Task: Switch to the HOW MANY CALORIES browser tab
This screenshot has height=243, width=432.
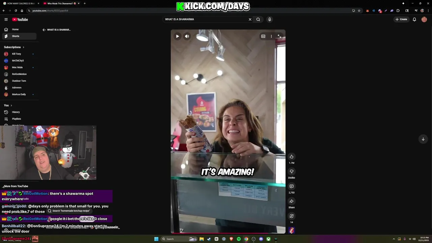Action: [x=21, y=3]
